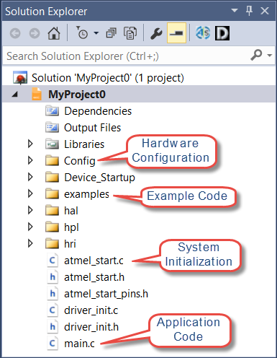Click the header icon for driver_init.h
Image resolution: width=277 pixels, height=358 pixels.
click(x=53, y=327)
